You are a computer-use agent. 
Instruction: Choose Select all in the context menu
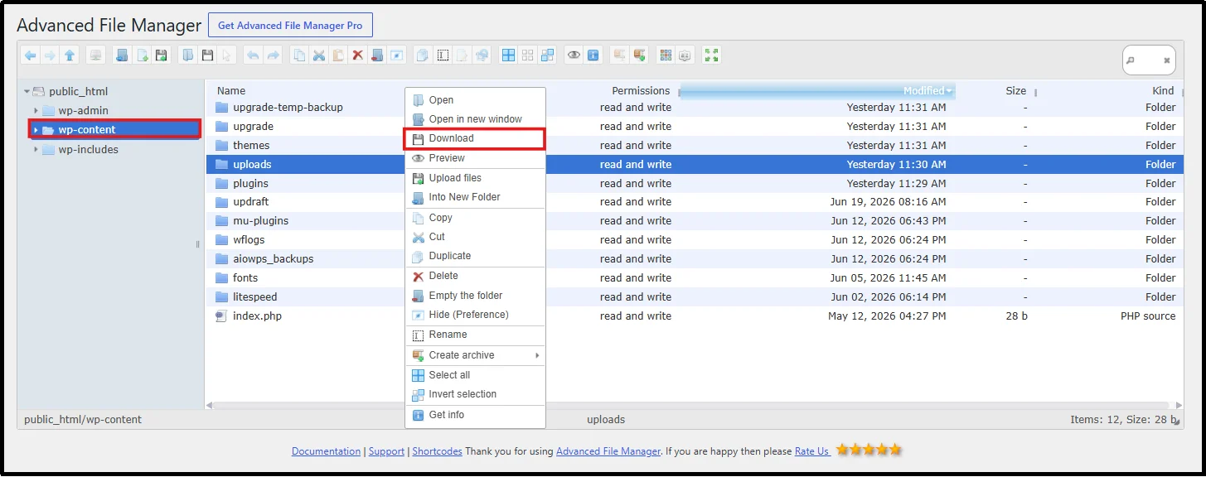475,375
